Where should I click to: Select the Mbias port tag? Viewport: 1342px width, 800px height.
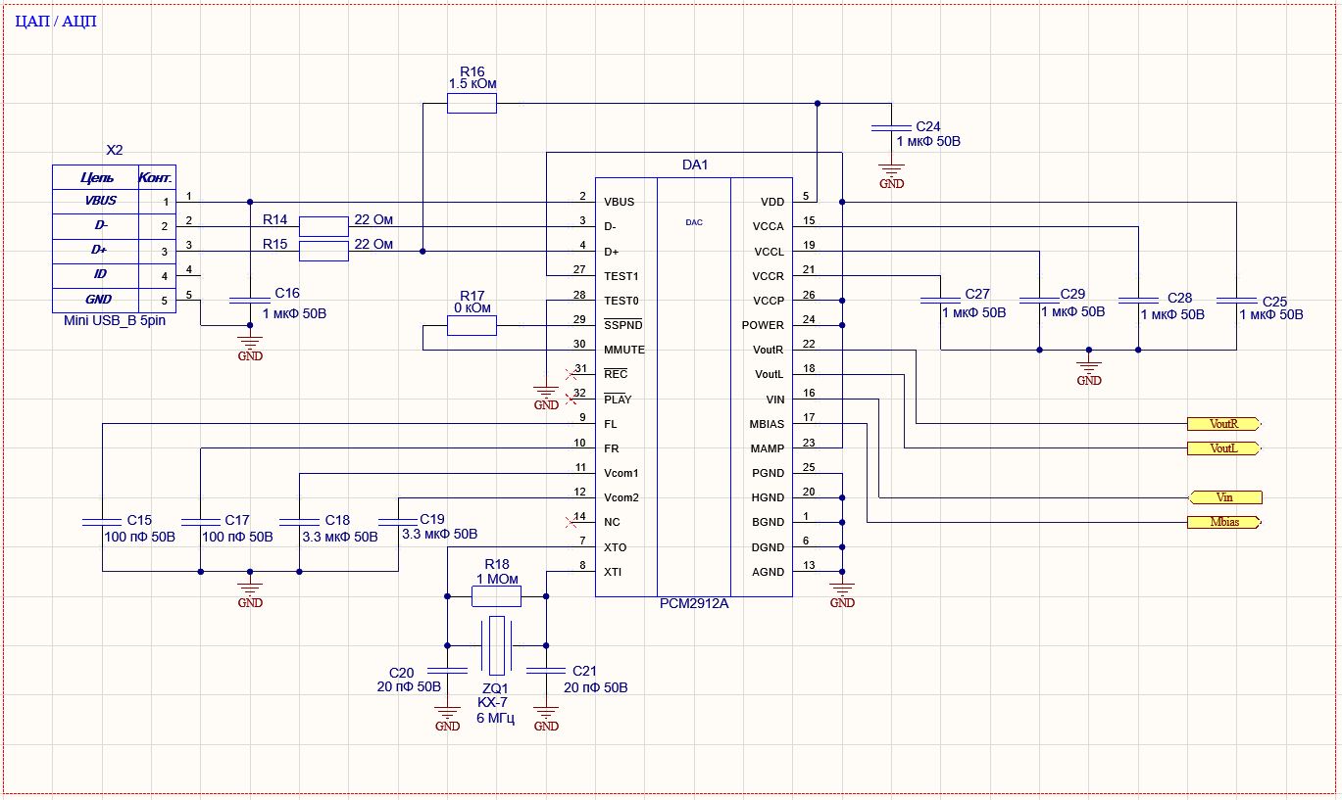pyautogui.click(x=1224, y=522)
